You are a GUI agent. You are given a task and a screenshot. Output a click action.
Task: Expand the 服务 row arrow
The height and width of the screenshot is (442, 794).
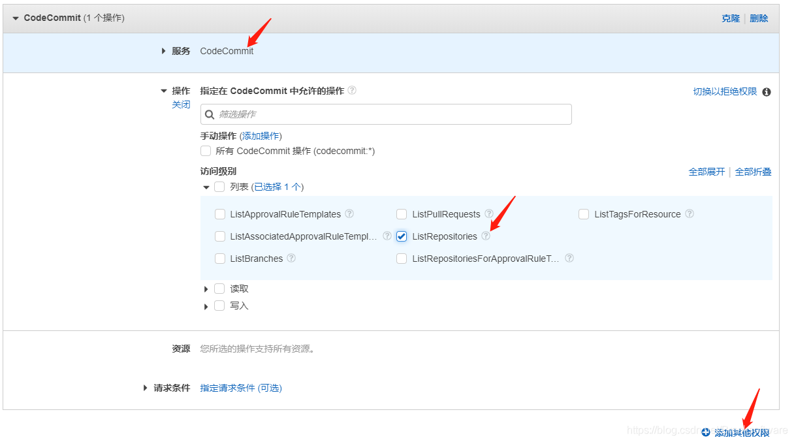(x=163, y=51)
